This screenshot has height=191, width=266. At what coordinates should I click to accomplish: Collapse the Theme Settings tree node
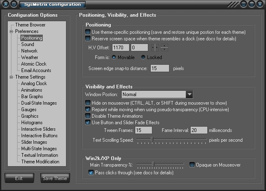coord(11,77)
